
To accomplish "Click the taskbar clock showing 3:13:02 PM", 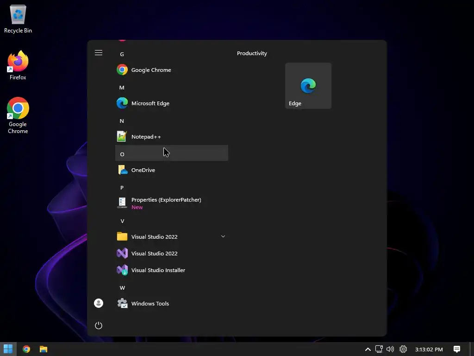I will (429, 350).
